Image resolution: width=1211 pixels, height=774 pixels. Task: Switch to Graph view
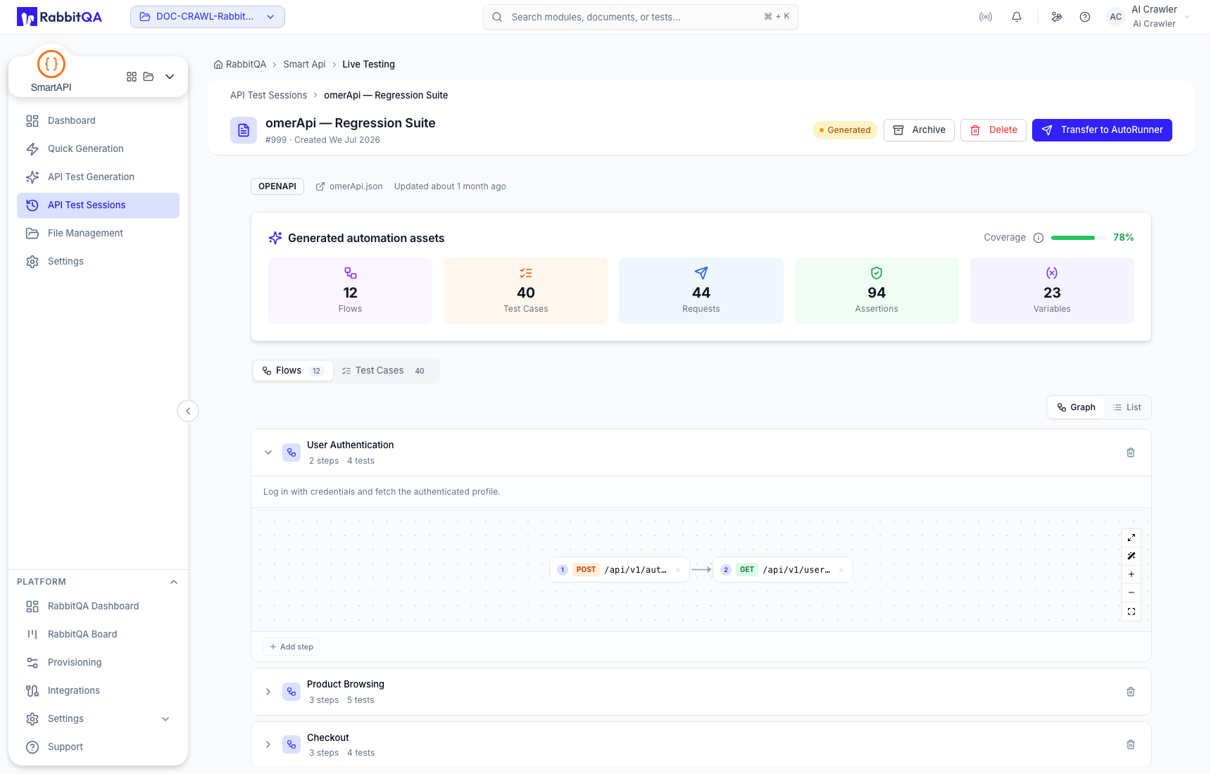click(1076, 407)
